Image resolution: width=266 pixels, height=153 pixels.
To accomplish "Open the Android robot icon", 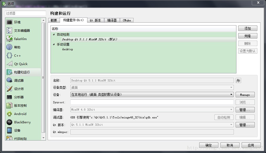I will pos(9,114).
